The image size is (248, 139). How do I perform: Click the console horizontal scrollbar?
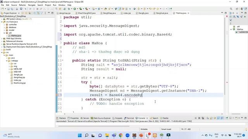[94, 126]
